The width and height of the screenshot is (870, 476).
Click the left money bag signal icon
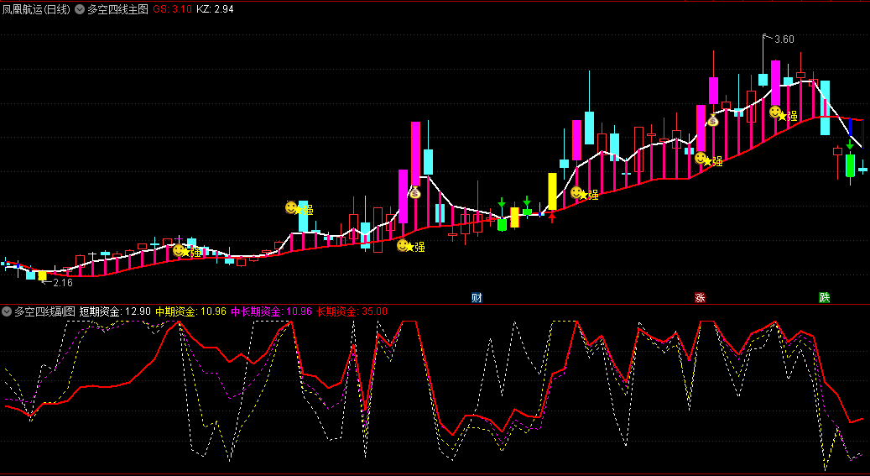(x=414, y=192)
